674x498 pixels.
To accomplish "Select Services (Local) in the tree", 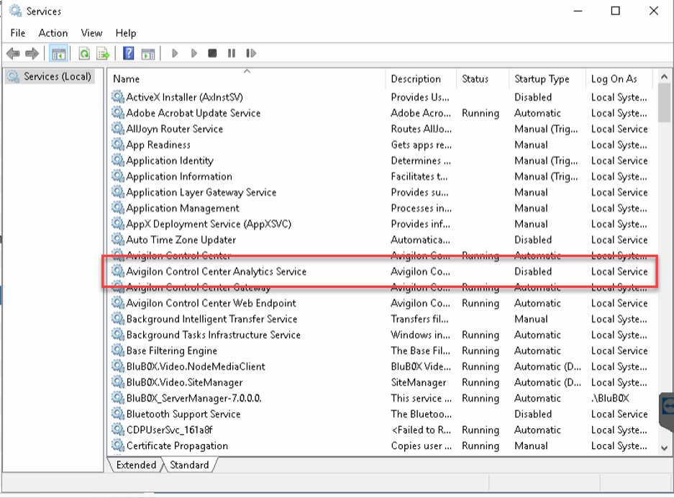I will coord(57,76).
